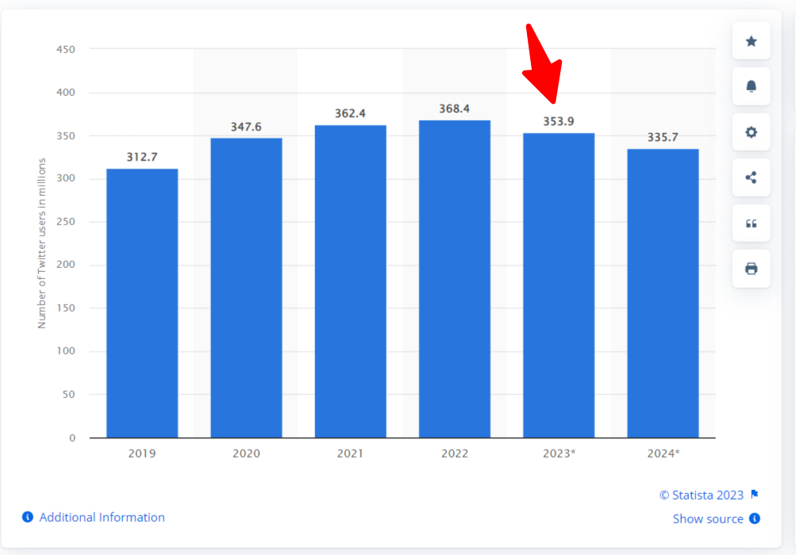Screen dimensions: 796x555
Task: Share the statistic using the share icon
Action: click(750, 178)
